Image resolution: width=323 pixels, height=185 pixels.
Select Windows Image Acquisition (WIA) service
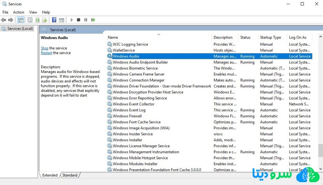(x=141, y=128)
